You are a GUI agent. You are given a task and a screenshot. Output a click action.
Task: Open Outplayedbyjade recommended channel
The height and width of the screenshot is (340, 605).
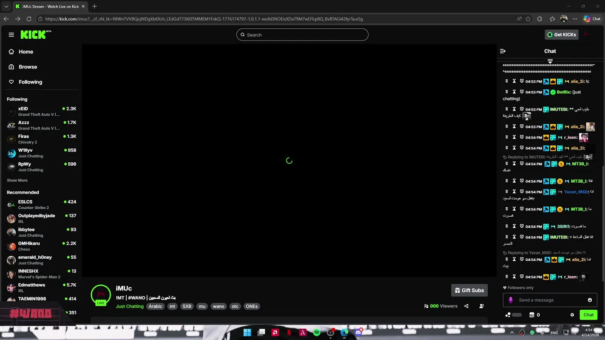pyautogui.click(x=42, y=218)
